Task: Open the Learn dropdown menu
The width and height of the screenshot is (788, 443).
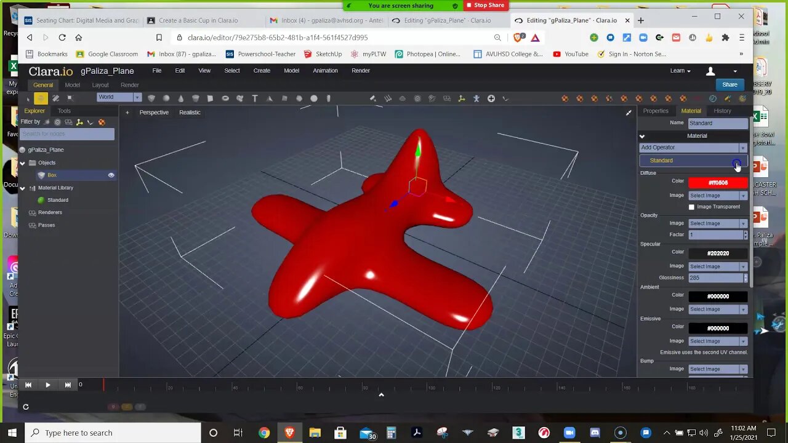Action: (x=680, y=71)
